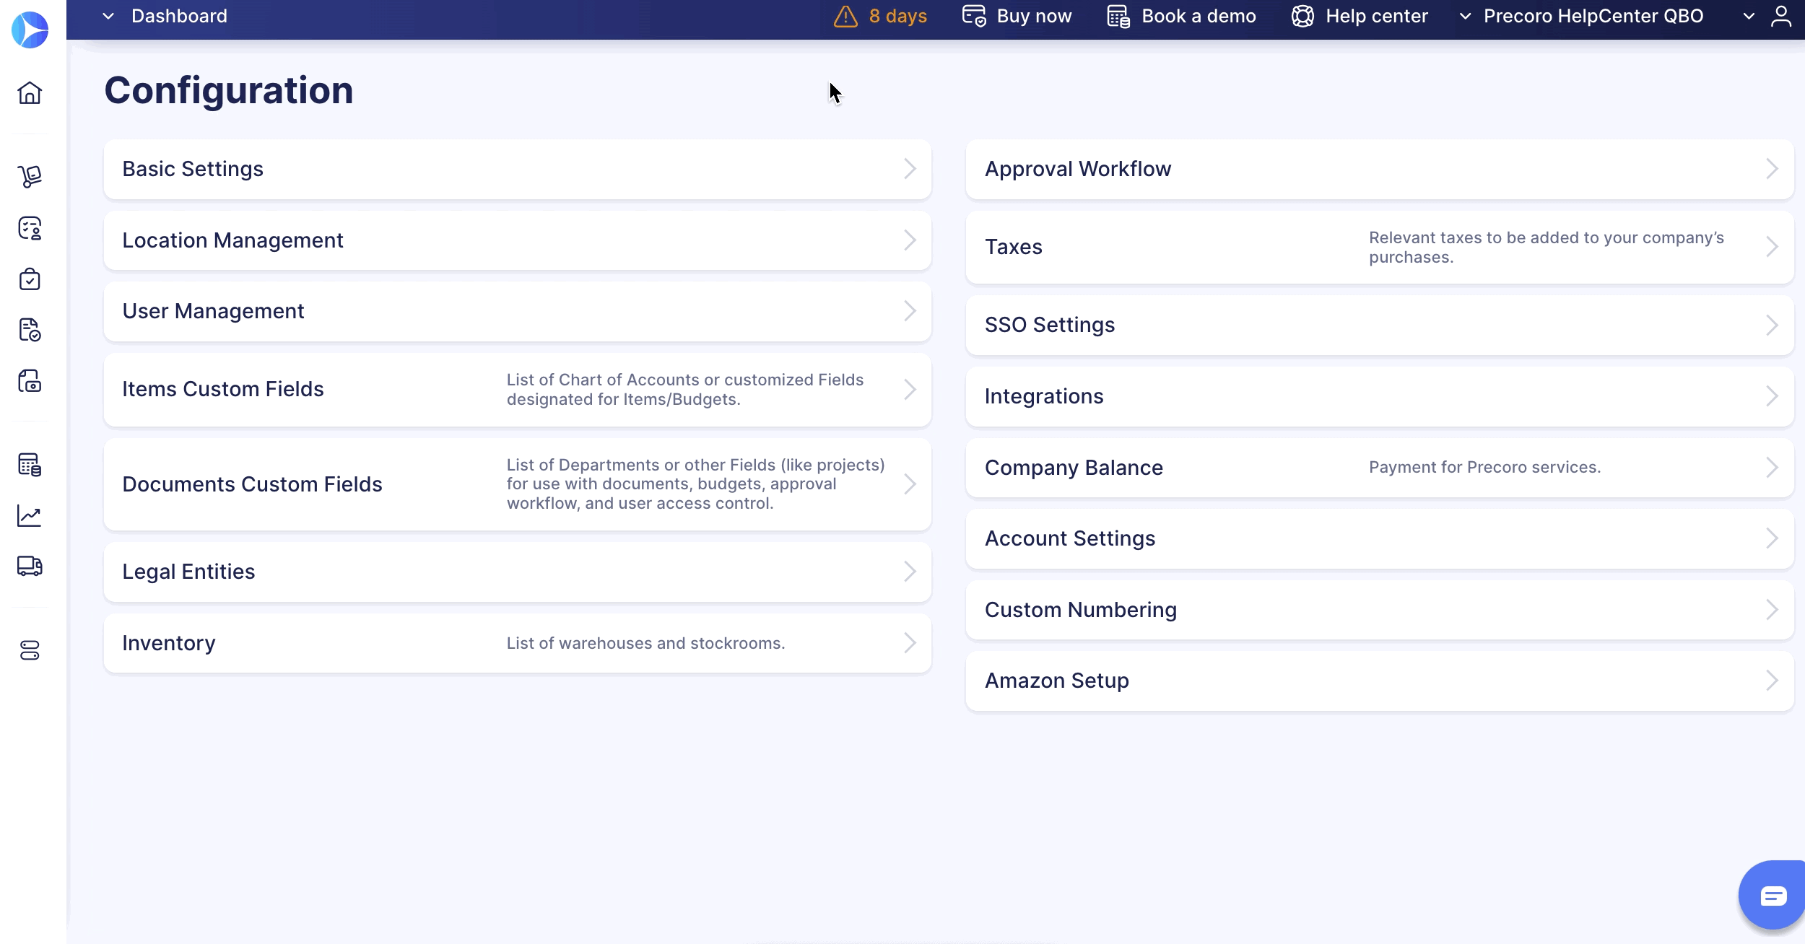Open Legal Entities
1805x944 pixels.
[517, 572]
